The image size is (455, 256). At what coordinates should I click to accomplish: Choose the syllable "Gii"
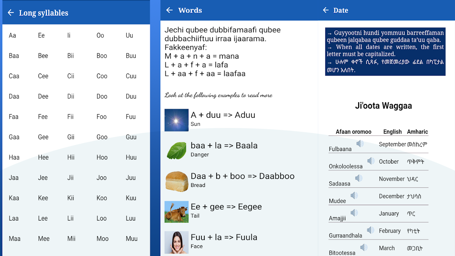click(x=71, y=137)
